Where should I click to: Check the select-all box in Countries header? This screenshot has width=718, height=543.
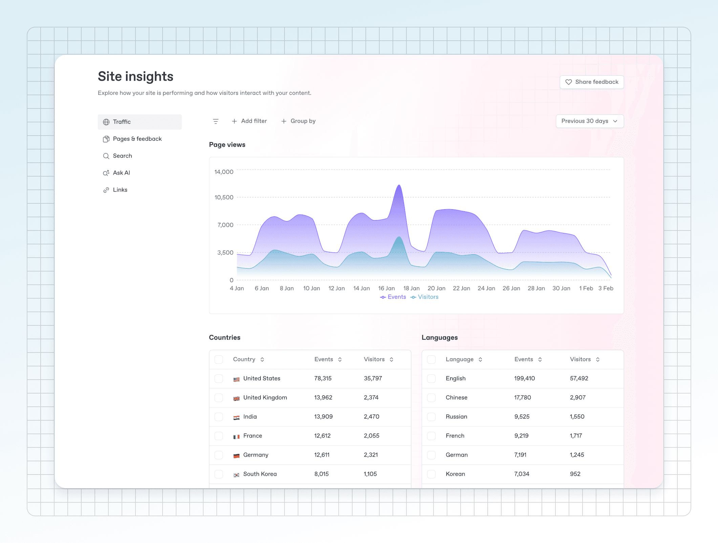click(x=219, y=359)
